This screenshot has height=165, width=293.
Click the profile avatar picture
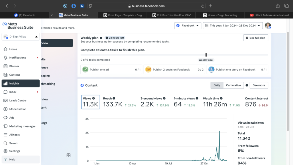coord(268,25)
